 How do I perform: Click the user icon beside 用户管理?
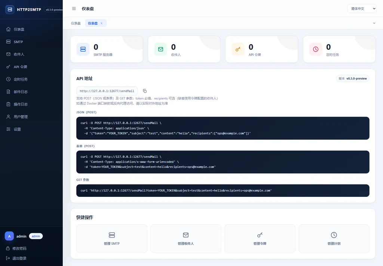coord(8,117)
